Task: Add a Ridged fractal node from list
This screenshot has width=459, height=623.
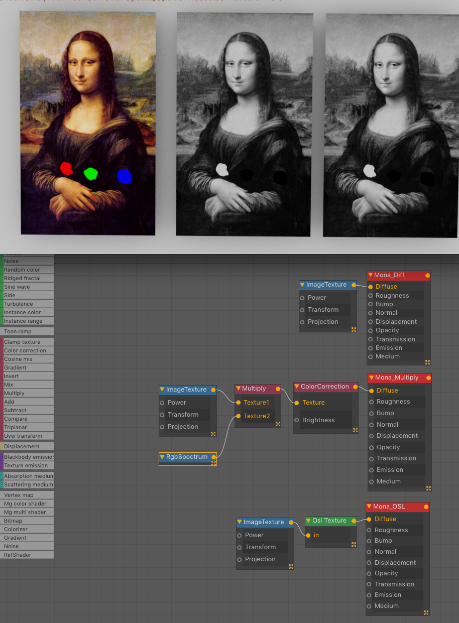Action: (27, 278)
